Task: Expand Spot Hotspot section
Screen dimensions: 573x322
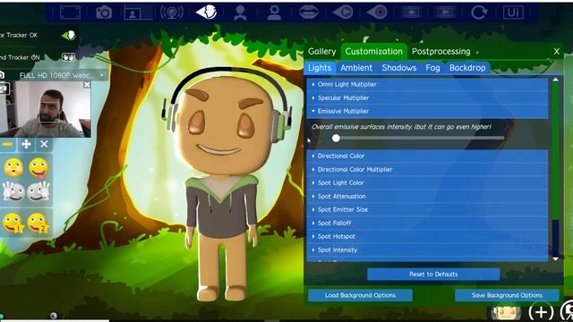Action: (x=427, y=236)
